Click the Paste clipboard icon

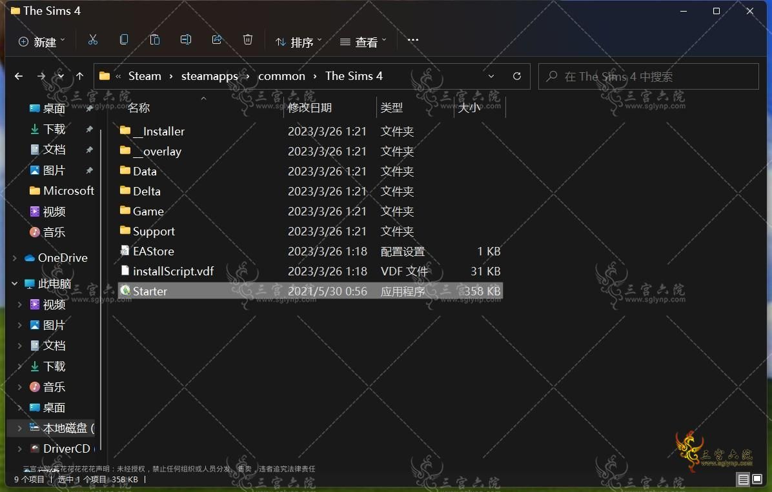coord(155,41)
